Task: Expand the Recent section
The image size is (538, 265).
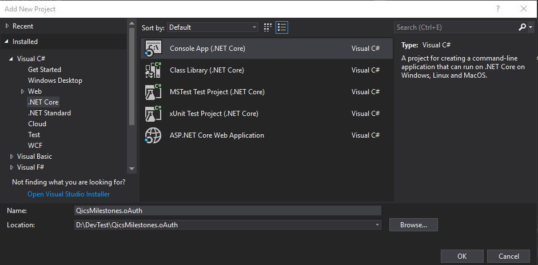Action: click(x=7, y=26)
